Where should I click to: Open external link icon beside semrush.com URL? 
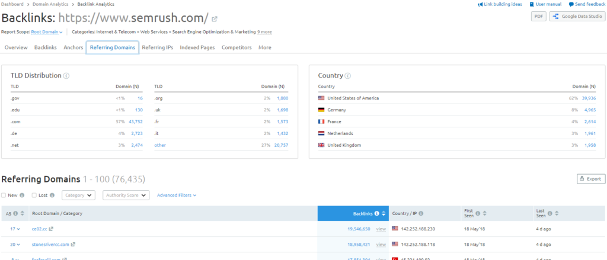215,18
